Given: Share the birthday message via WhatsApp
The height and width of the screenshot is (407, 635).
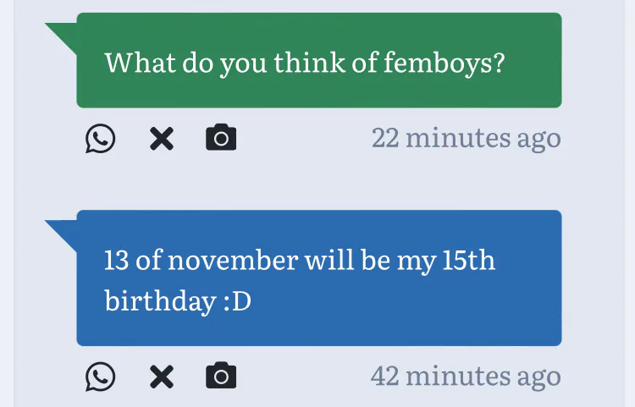Looking at the screenshot, I should 100,377.
